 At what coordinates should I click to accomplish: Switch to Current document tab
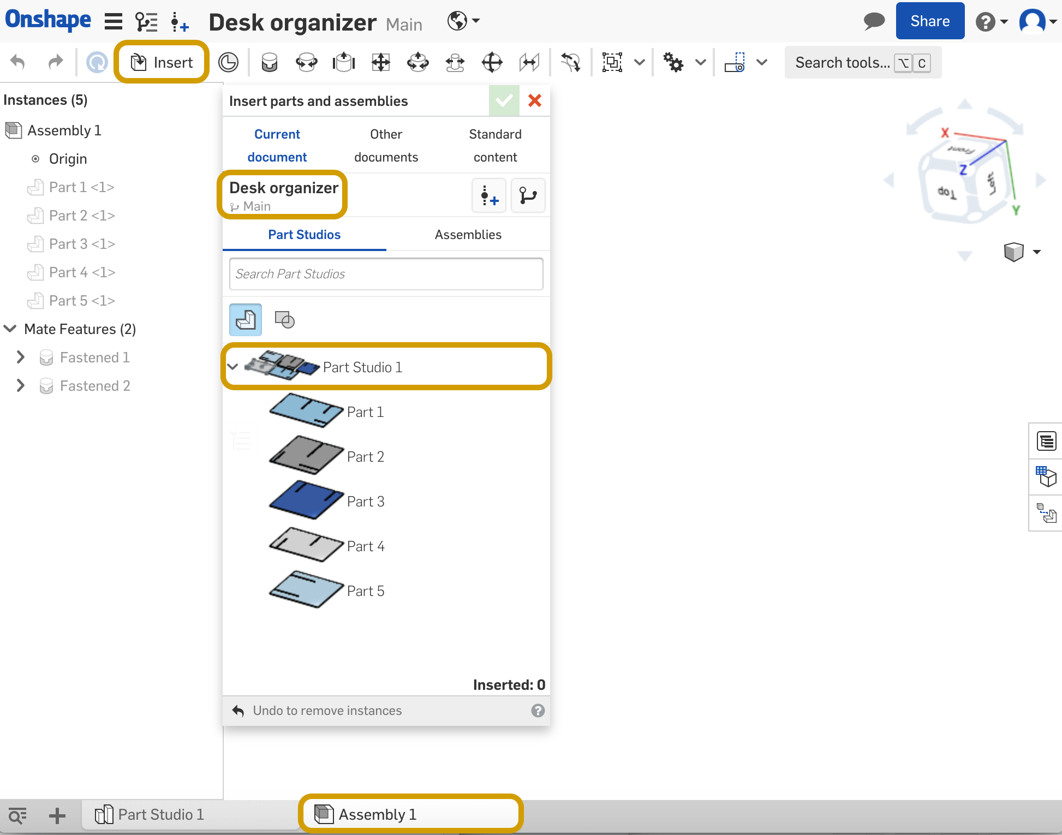(277, 146)
